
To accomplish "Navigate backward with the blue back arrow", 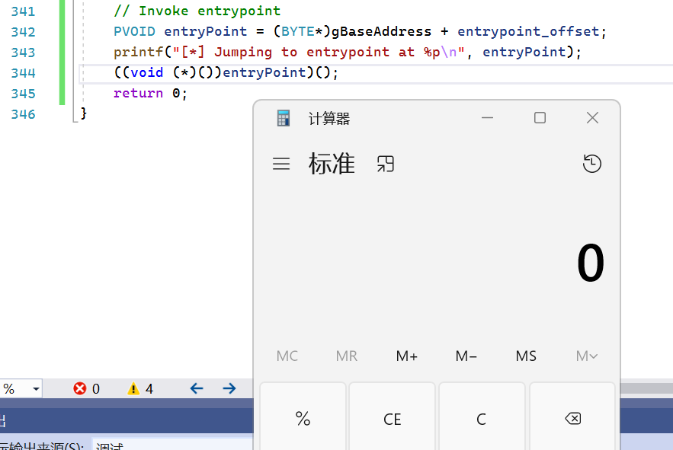I will [196, 388].
